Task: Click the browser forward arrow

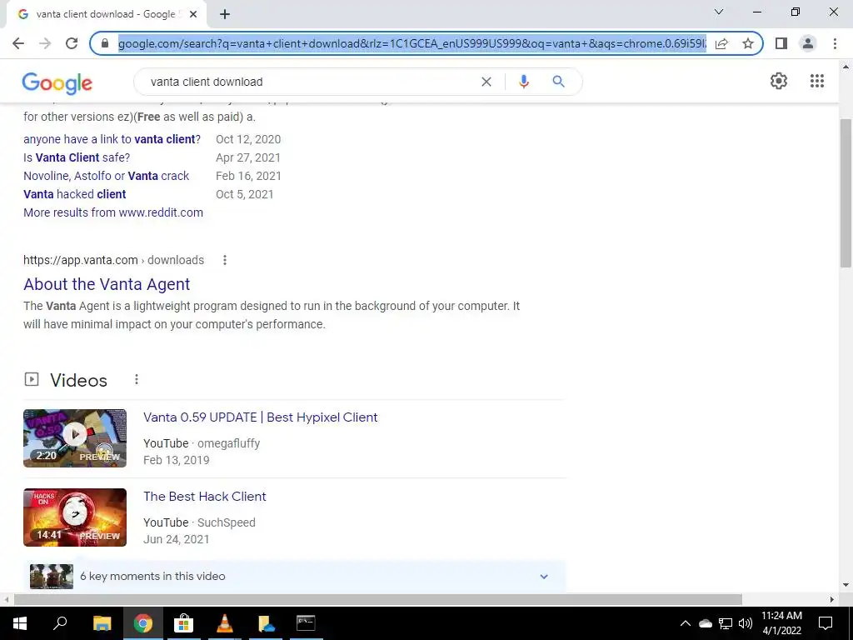Action: [x=45, y=43]
